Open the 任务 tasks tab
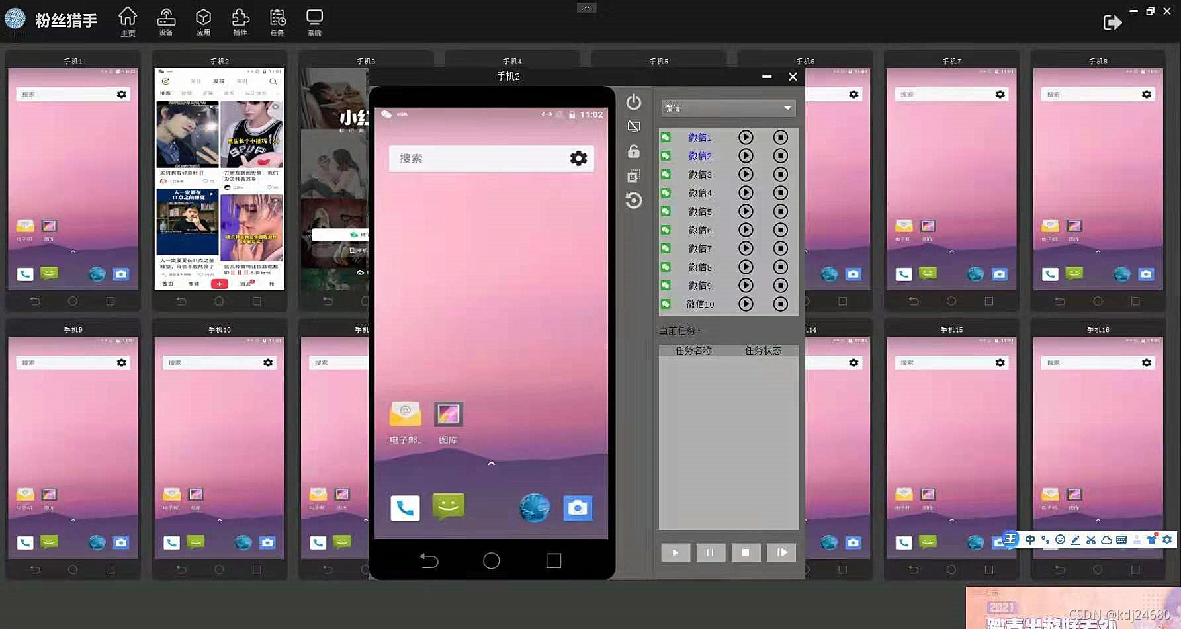Image resolution: width=1181 pixels, height=629 pixels. tap(277, 21)
